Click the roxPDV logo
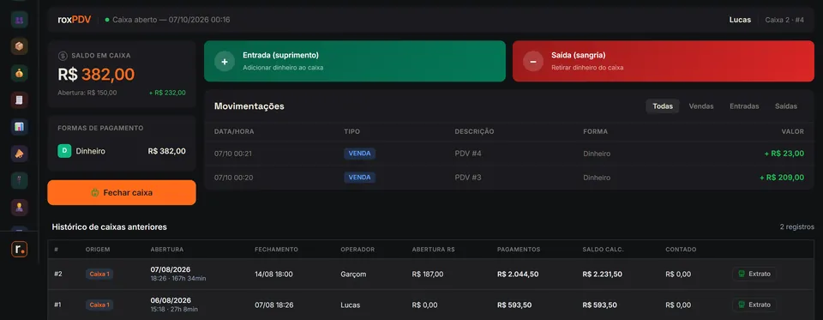This screenshot has height=320, width=823. coord(75,20)
